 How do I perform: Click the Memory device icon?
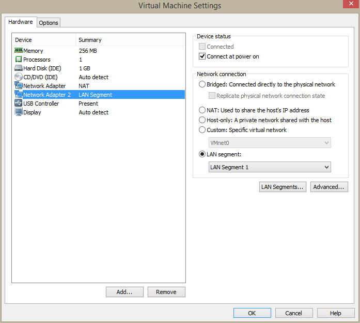[19, 51]
